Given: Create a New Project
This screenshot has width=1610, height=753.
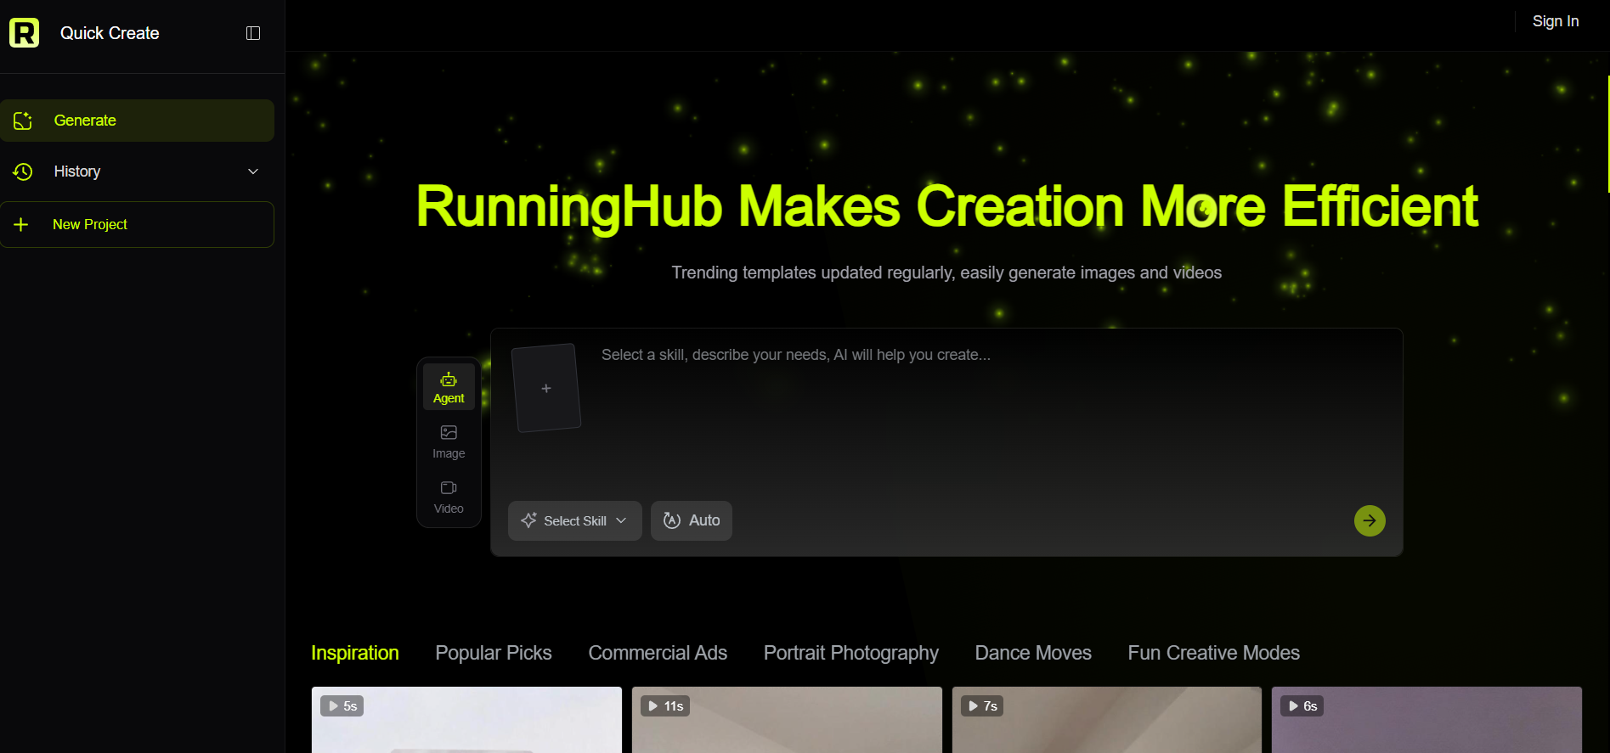Looking at the screenshot, I should [137, 224].
